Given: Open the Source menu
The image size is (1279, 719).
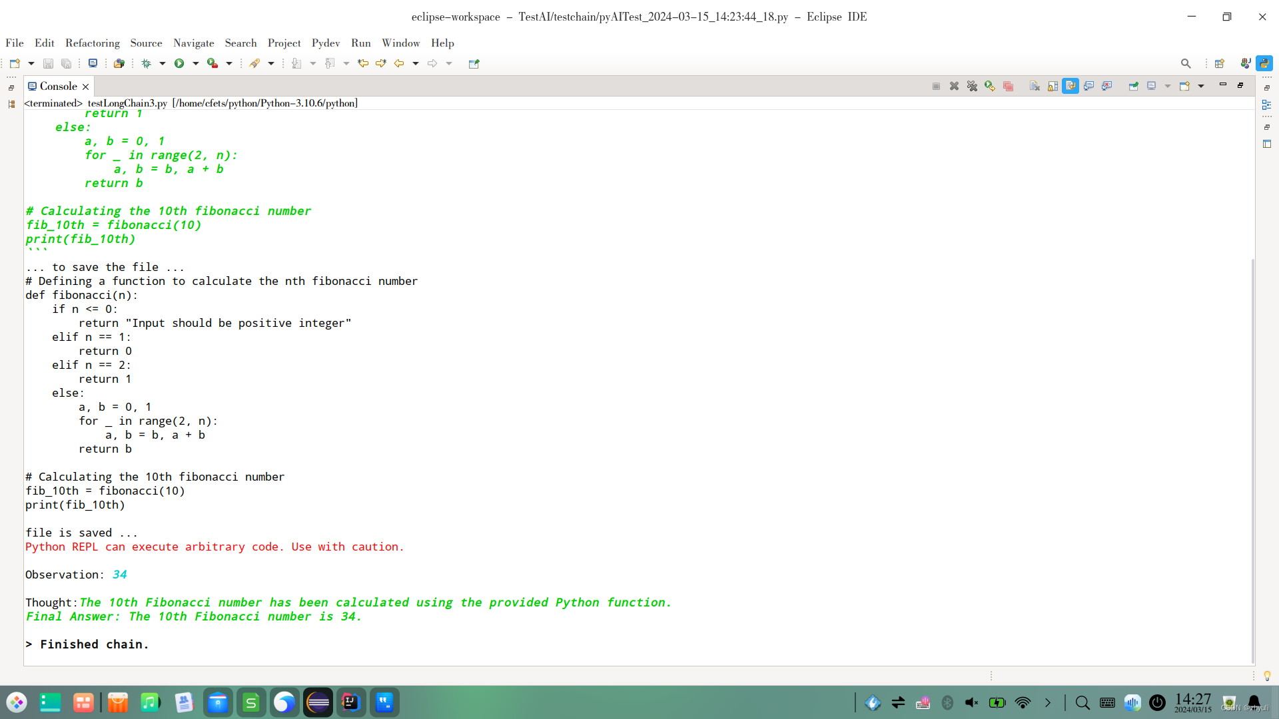Looking at the screenshot, I should (147, 43).
